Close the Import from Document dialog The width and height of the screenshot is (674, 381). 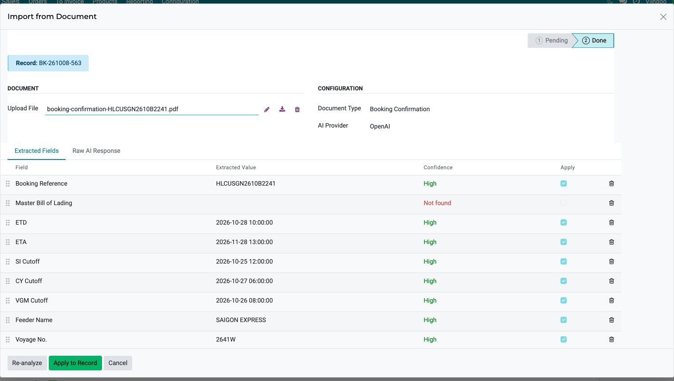(x=663, y=17)
